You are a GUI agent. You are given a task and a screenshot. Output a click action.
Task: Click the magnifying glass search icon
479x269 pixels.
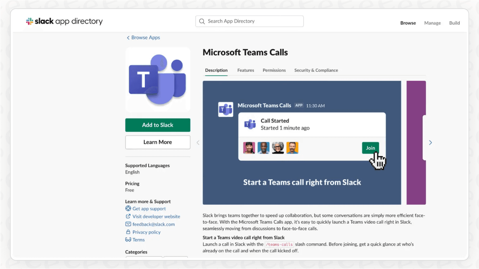tap(202, 21)
